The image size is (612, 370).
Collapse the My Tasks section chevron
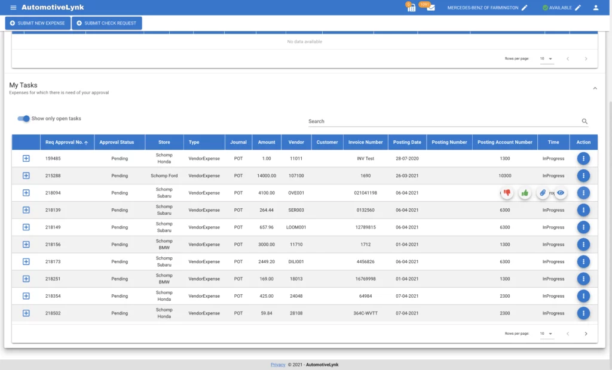tap(595, 88)
